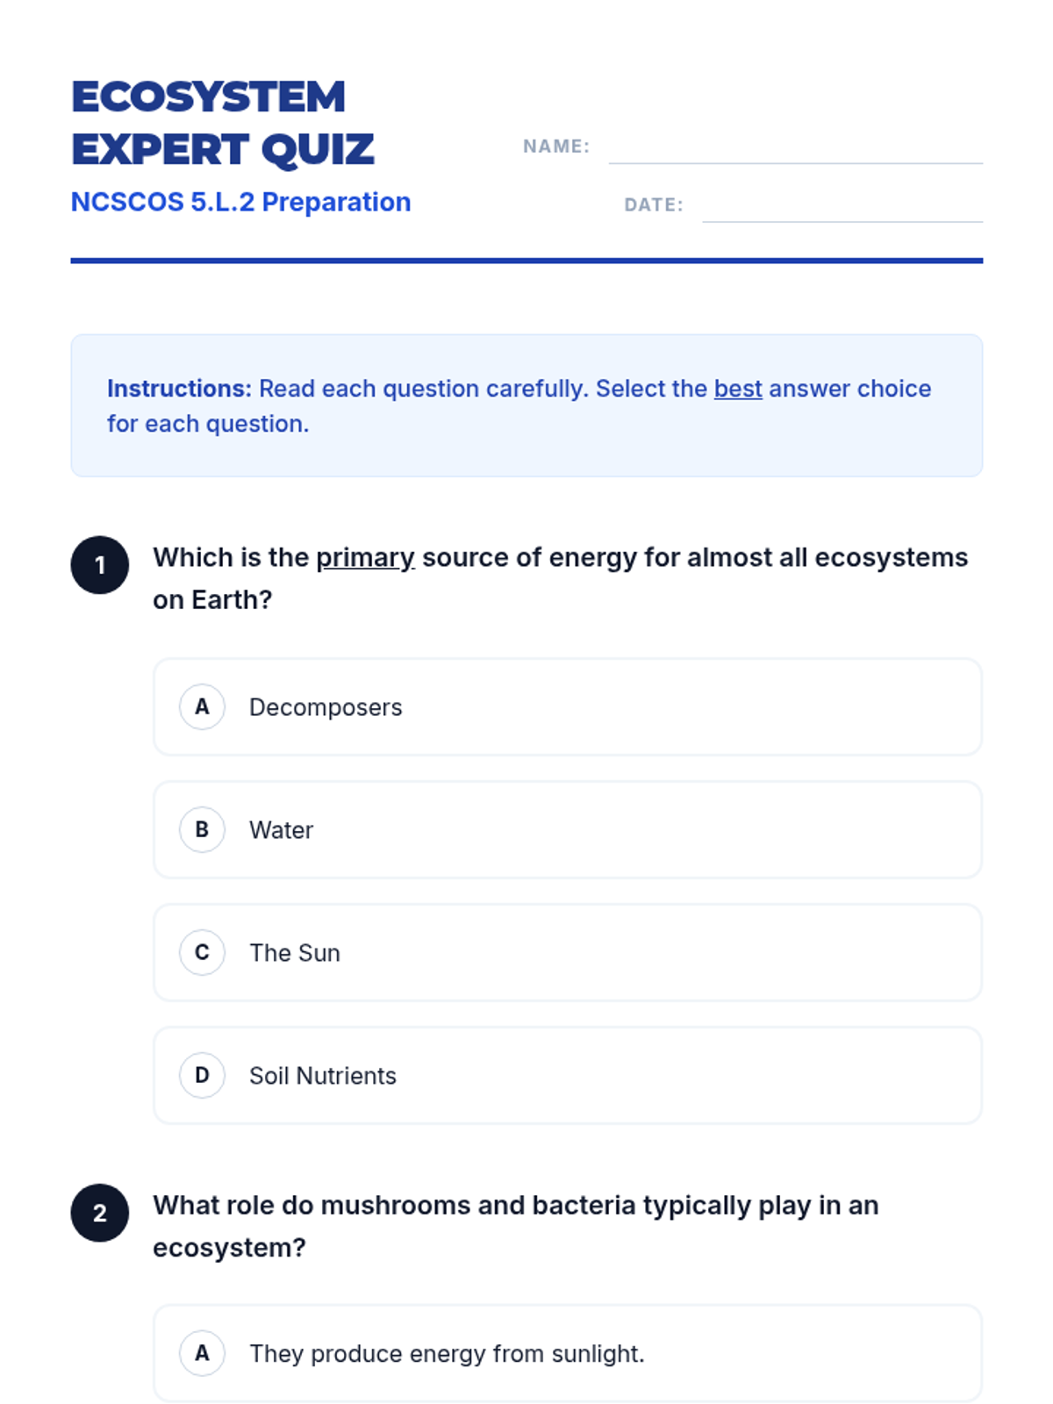Mark the C circle beside The Sun
1053x1404 pixels.
(202, 952)
